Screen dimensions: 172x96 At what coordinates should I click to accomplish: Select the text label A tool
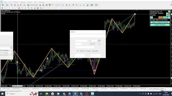[25, 8]
